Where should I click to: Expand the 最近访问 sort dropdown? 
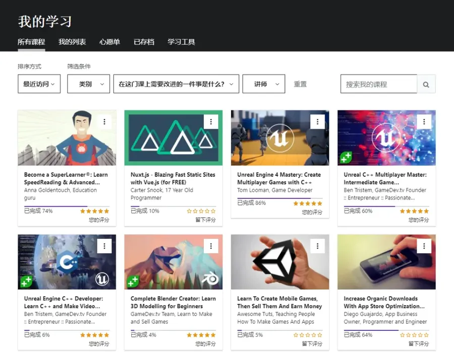(x=39, y=84)
